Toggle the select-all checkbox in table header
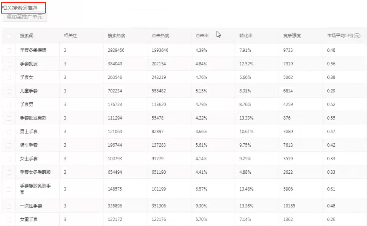 coord(9,36)
